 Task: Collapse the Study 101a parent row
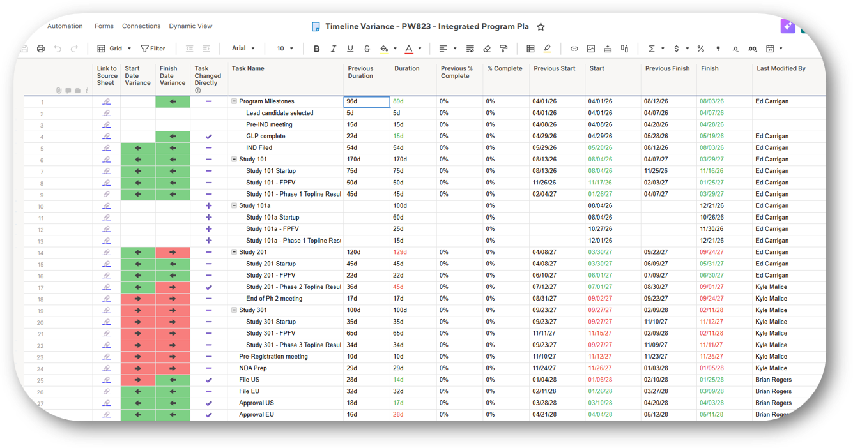tap(234, 206)
